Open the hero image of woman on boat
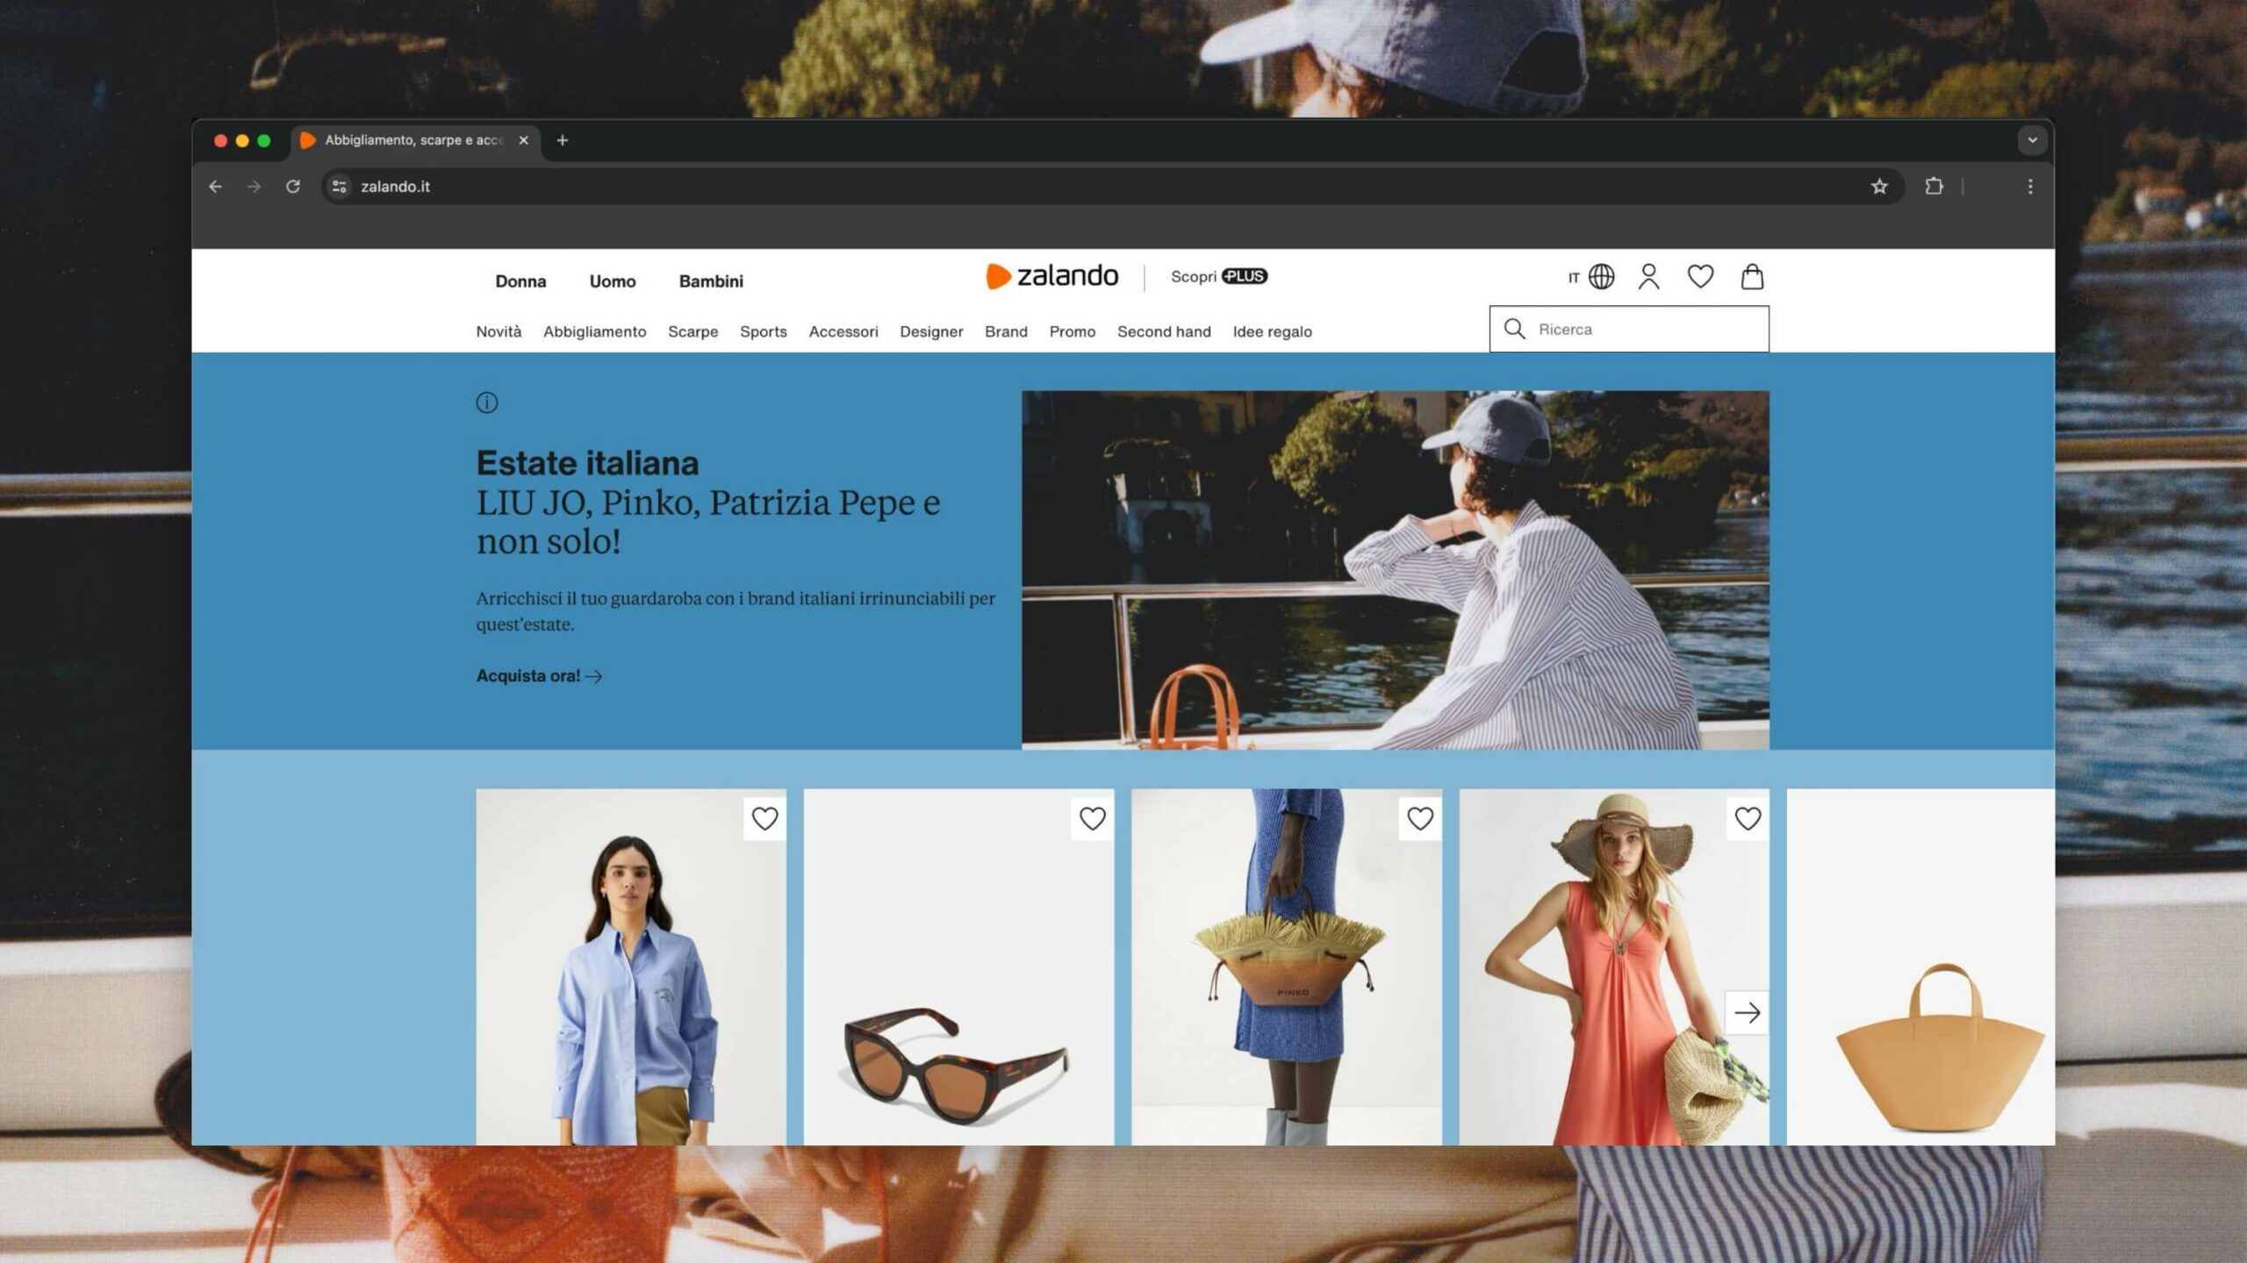Image resolution: width=2247 pixels, height=1263 pixels. (1395, 570)
